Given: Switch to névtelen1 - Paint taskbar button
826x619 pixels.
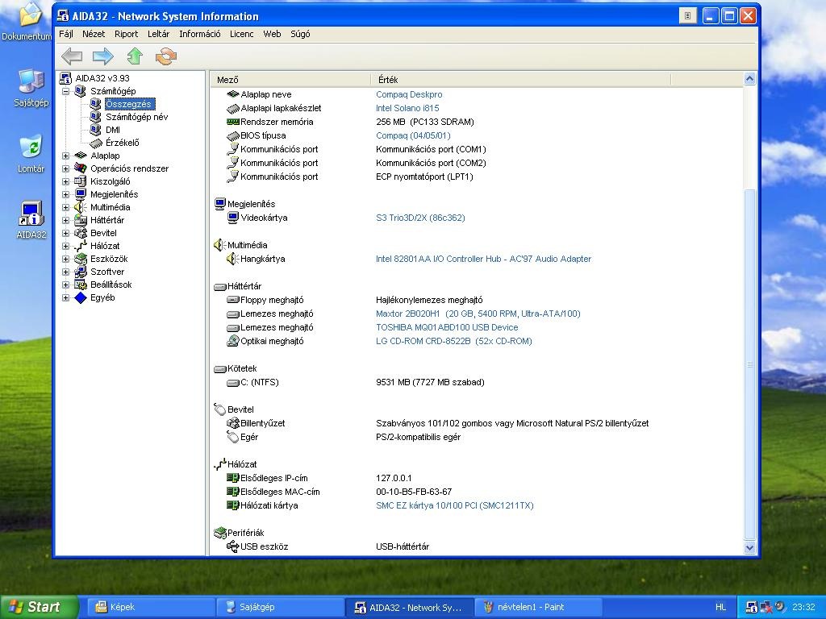Looking at the screenshot, I should pos(538,607).
